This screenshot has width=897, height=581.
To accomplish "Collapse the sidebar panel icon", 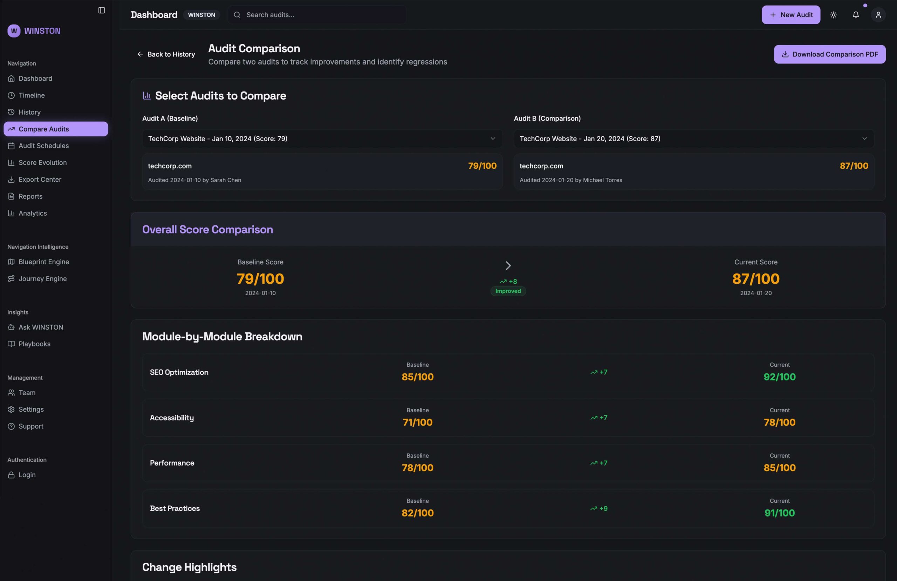I will (101, 10).
